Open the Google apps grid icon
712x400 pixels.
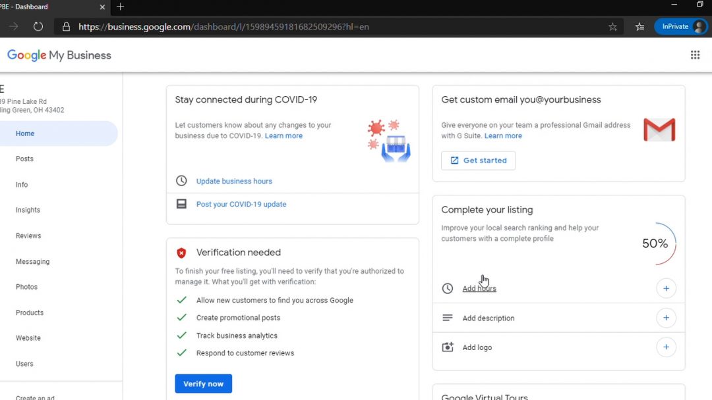coord(695,55)
